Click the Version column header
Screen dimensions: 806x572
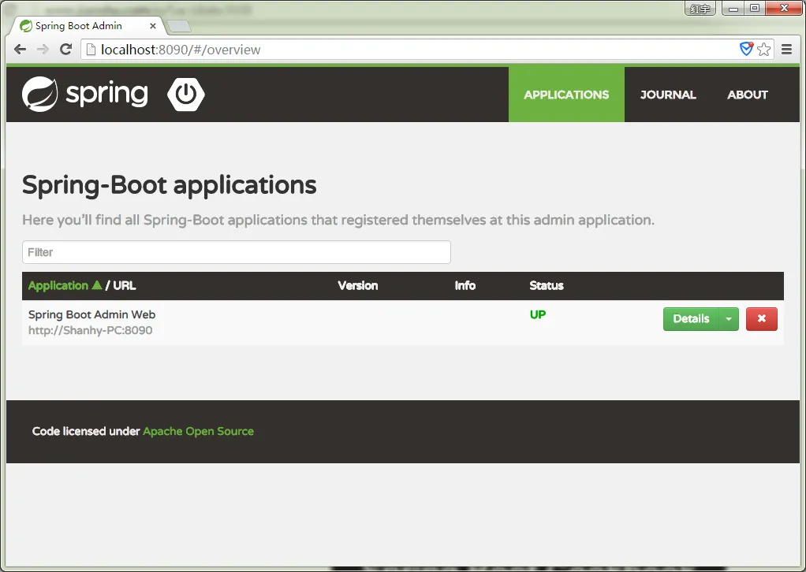tap(358, 285)
